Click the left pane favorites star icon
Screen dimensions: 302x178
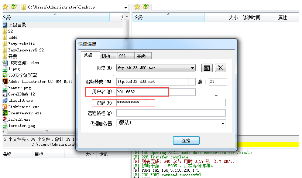(x=5, y=7)
